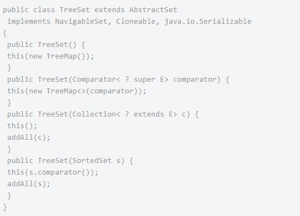Click the 'addAll(c);' statement
300x216 pixels.
coord(29,138)
